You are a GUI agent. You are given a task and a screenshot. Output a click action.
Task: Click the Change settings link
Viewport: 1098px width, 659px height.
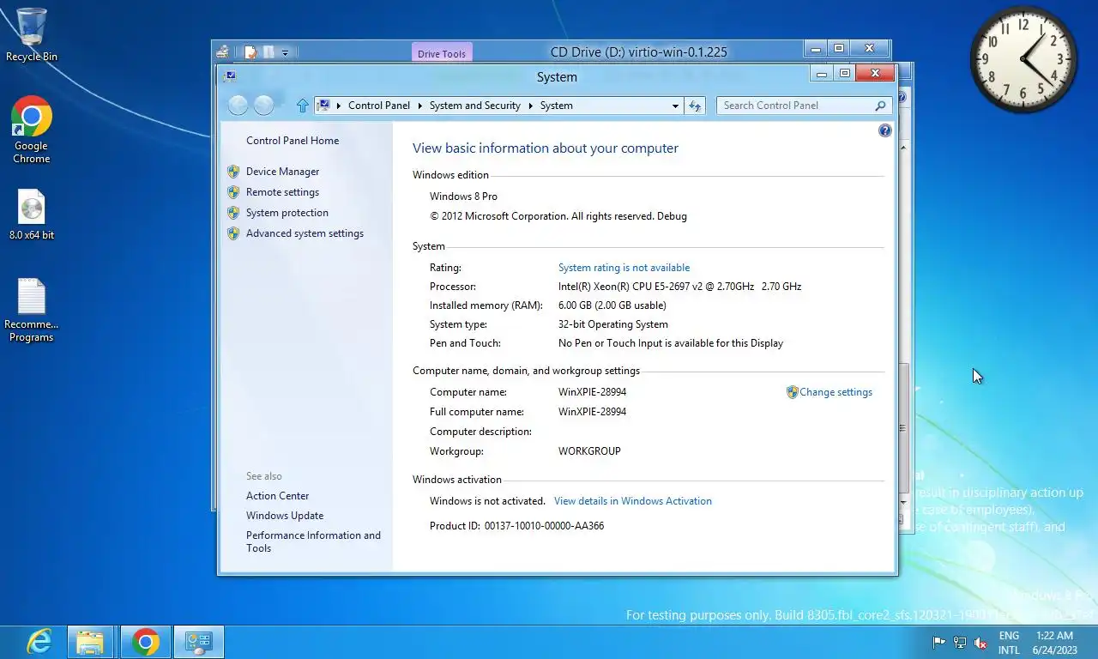[x=836, y=392]
